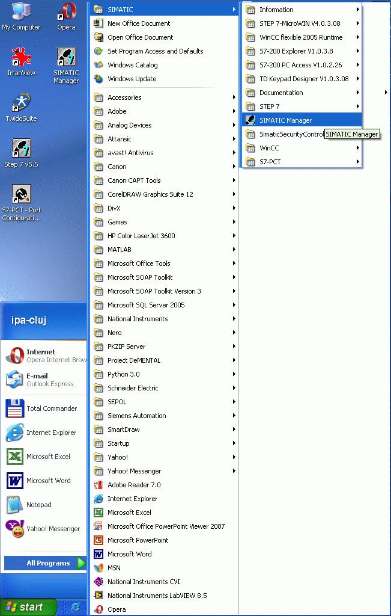Click New Office Document
Screen dimensions: 391x616
pos(164,23)
